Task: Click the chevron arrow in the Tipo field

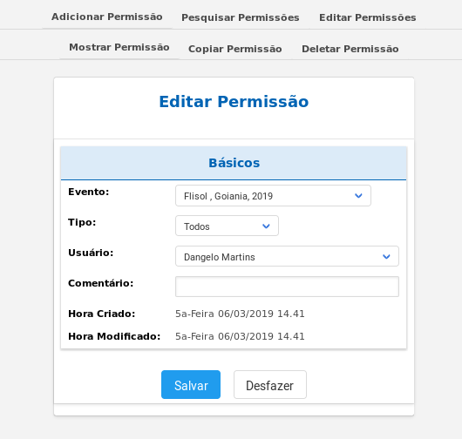Action: [x=266, y=226]
